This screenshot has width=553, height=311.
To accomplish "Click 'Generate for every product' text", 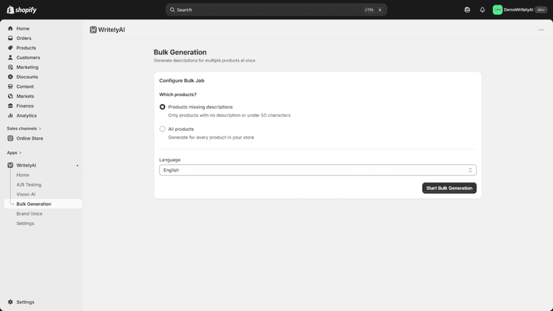I will point(211,137).
